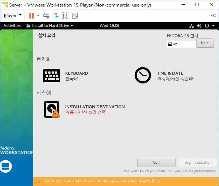The width and height of the screenshot is (219, 186).
Task: Click the 현지화 section heading
Action: click(44, 59)
